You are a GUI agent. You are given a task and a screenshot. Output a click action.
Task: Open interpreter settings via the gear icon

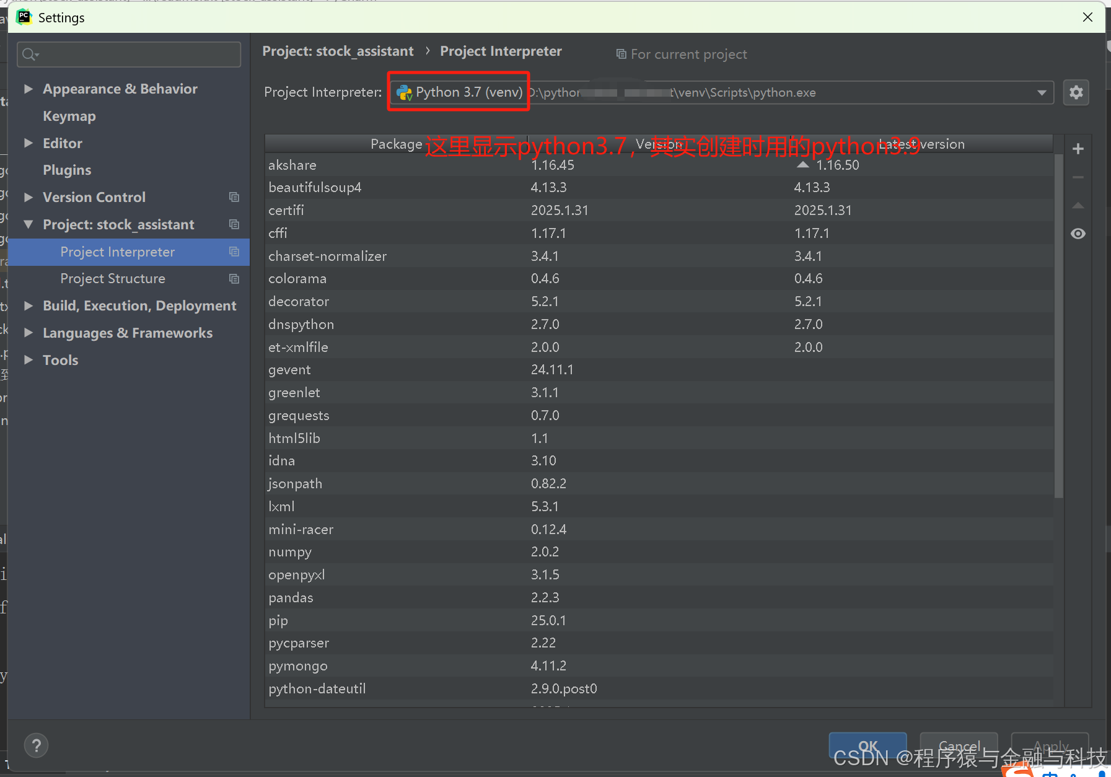(1076, 92)
